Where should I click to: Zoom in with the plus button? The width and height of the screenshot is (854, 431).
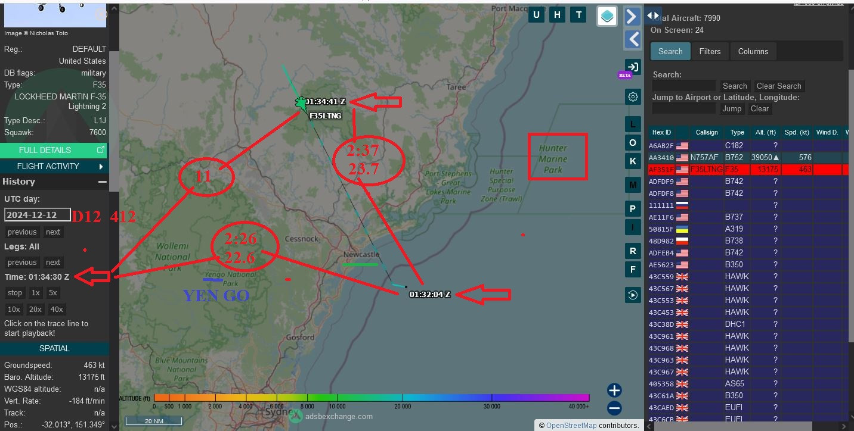pos(614,391)
